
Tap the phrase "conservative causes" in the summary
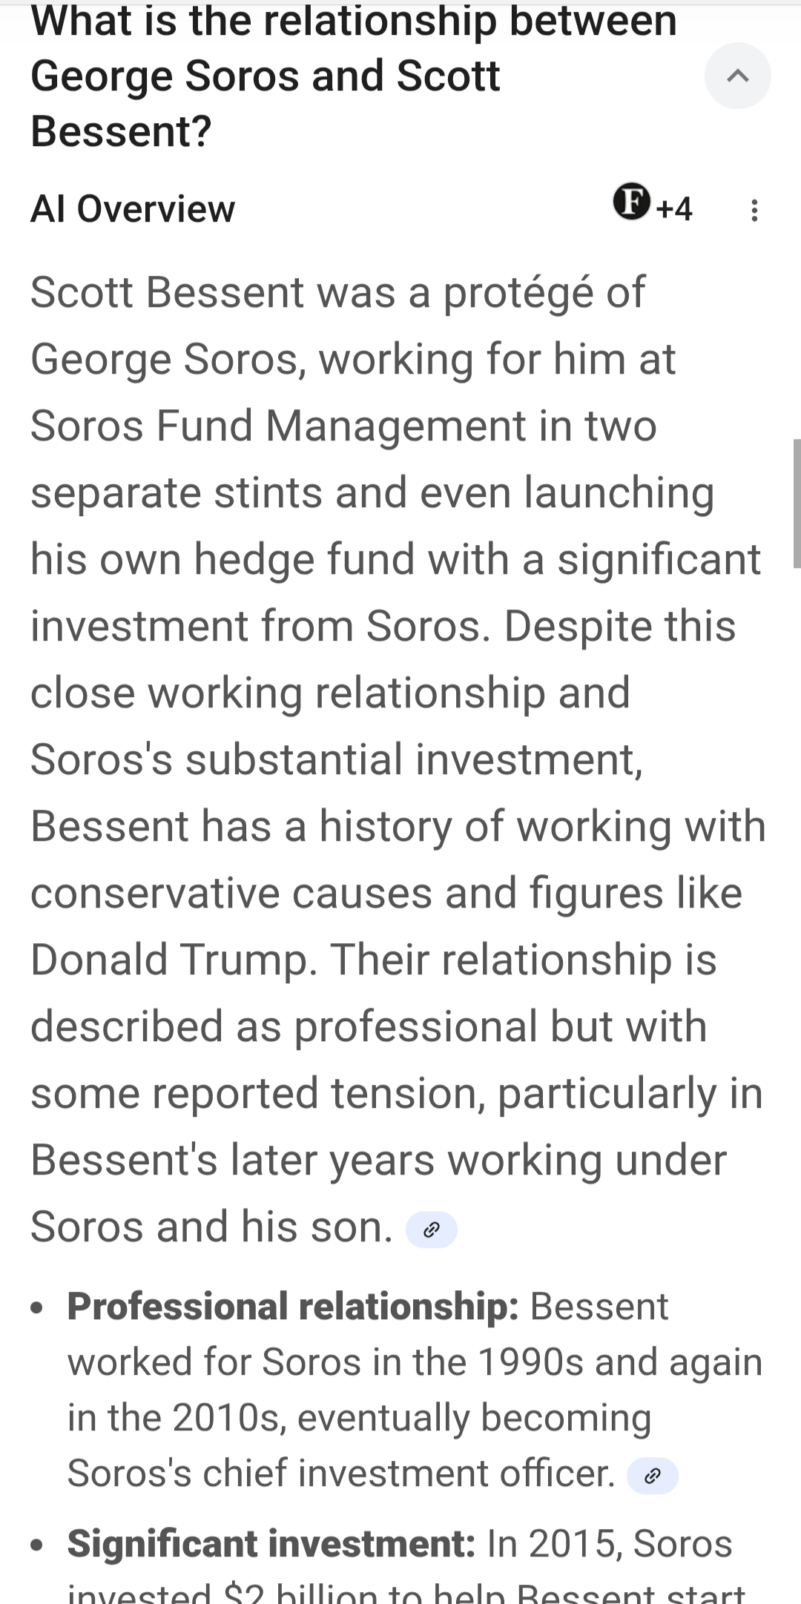(231, 893)
